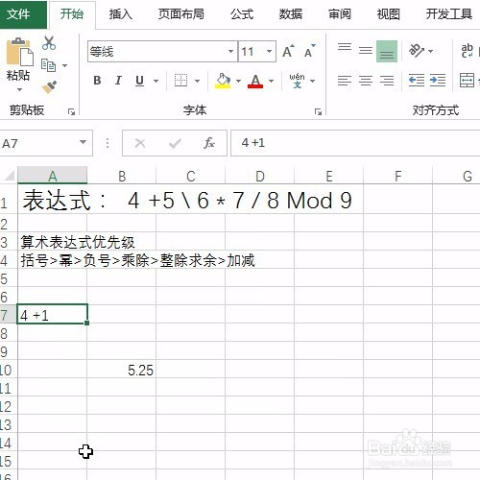Apply the red font color A
Image resolution: width=480 pixels, height=480 pixels.
click(255, 81)
